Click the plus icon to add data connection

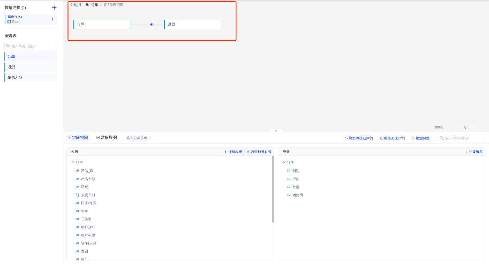[54, 8]
